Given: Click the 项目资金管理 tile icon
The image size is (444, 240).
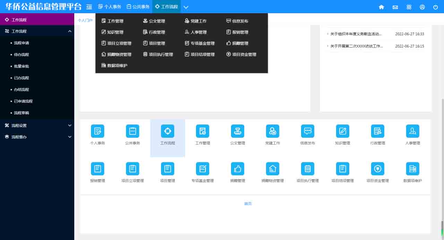Looking at the screenshot, I should (x=377, y=169).
